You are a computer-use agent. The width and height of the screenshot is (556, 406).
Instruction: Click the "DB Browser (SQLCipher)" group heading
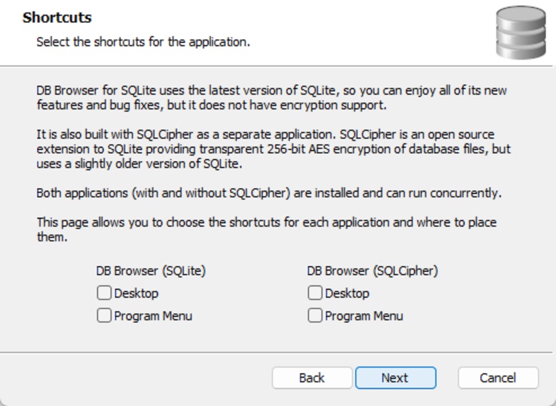372,271
